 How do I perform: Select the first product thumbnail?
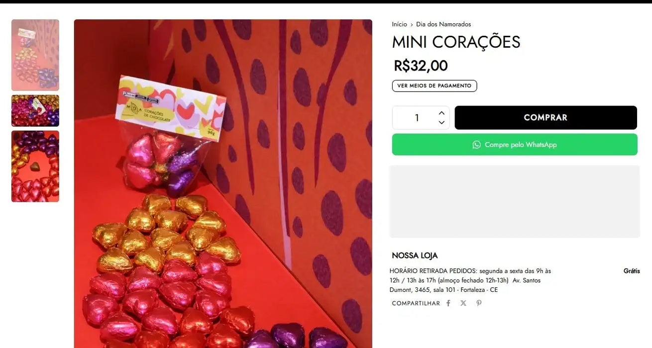click(35, 55)
